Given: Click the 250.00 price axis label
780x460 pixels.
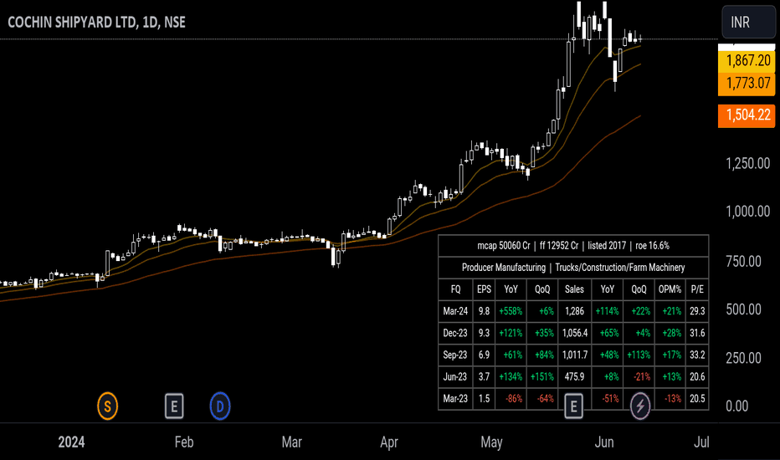Looking at the screenshot, I should click(x=743, y=358).
